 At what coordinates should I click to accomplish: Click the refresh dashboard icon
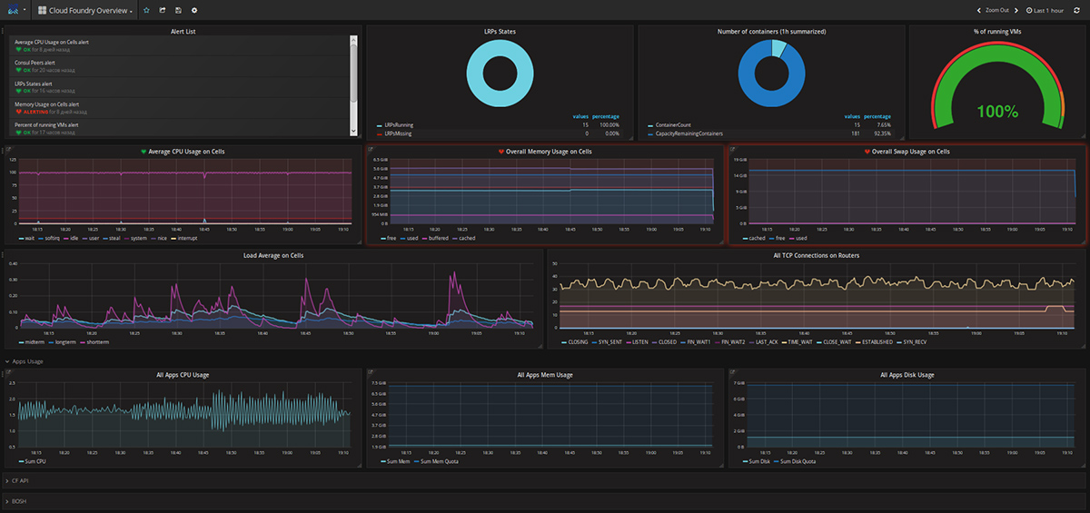[1078, 10]
